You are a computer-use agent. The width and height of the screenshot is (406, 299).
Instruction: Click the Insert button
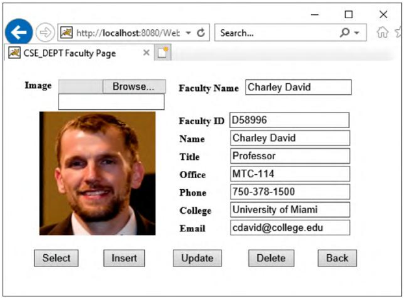point(124,258)
